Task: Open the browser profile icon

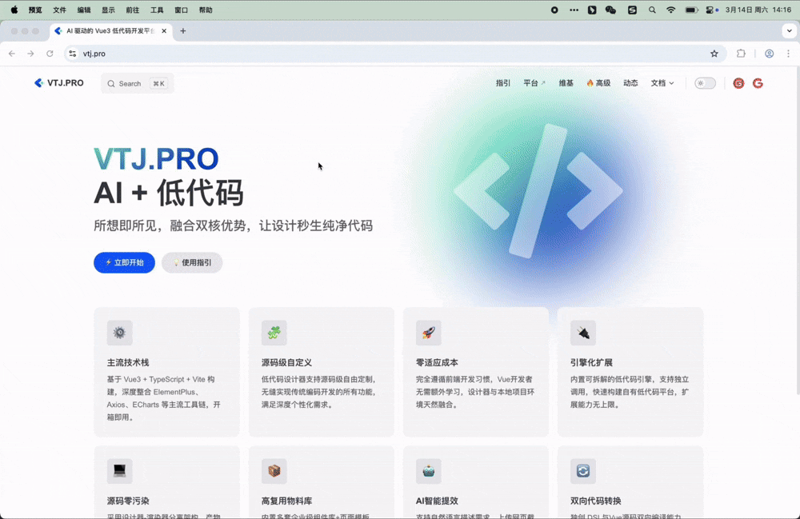Action: click(x=769, y=54)
